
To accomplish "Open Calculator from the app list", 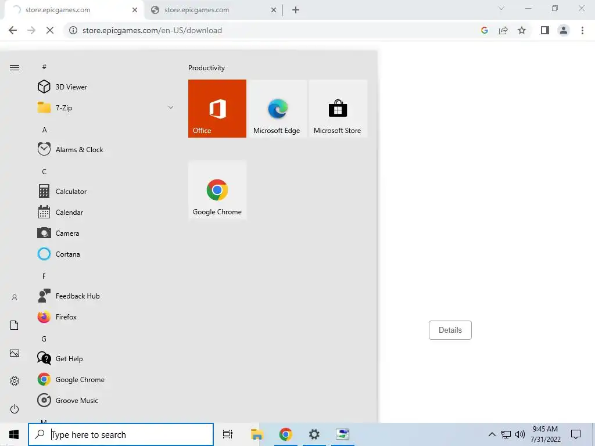I will (x=106, y=192).
